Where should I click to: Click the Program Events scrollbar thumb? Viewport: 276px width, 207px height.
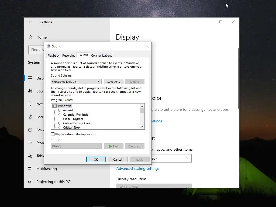coord(142,111)
